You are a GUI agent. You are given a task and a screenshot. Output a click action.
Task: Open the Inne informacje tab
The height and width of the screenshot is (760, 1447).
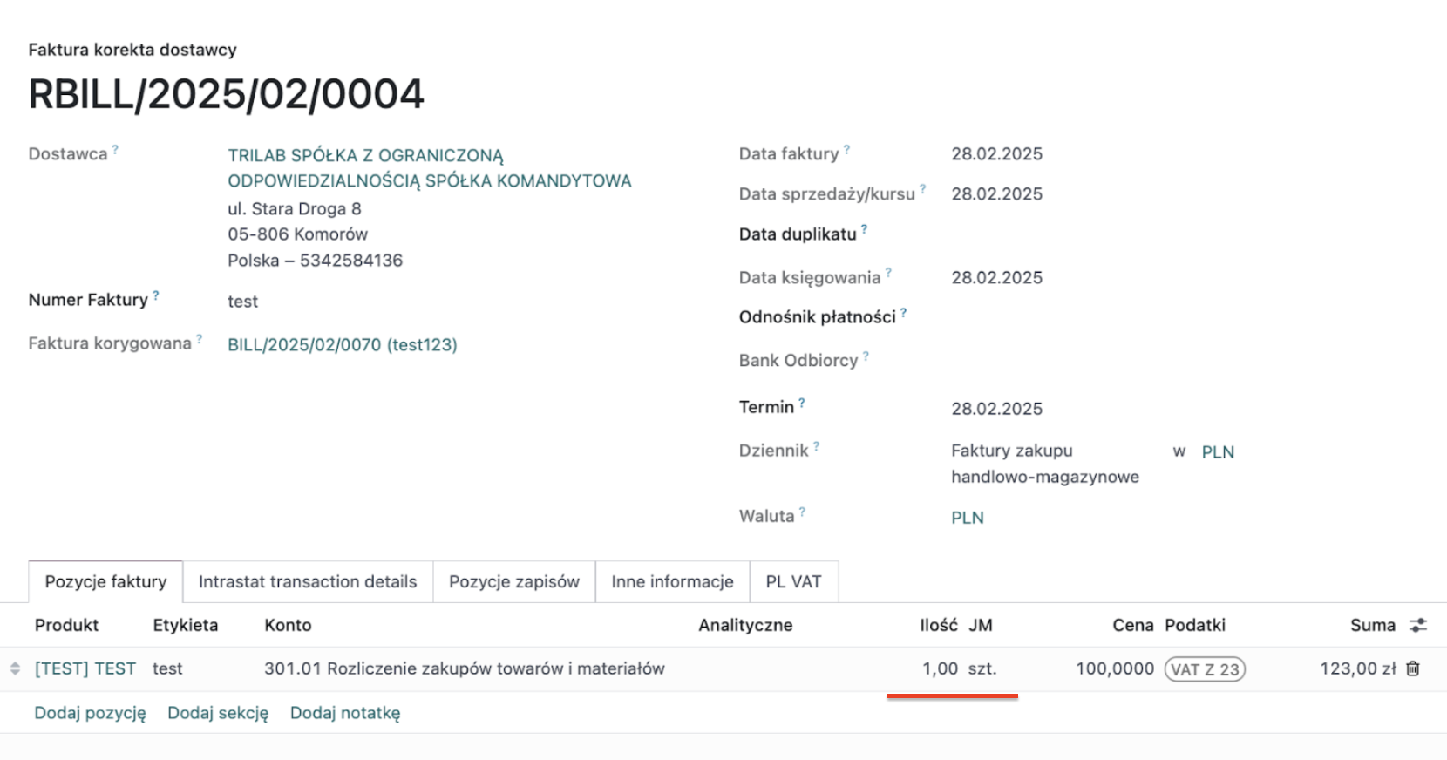coord(672,581)
